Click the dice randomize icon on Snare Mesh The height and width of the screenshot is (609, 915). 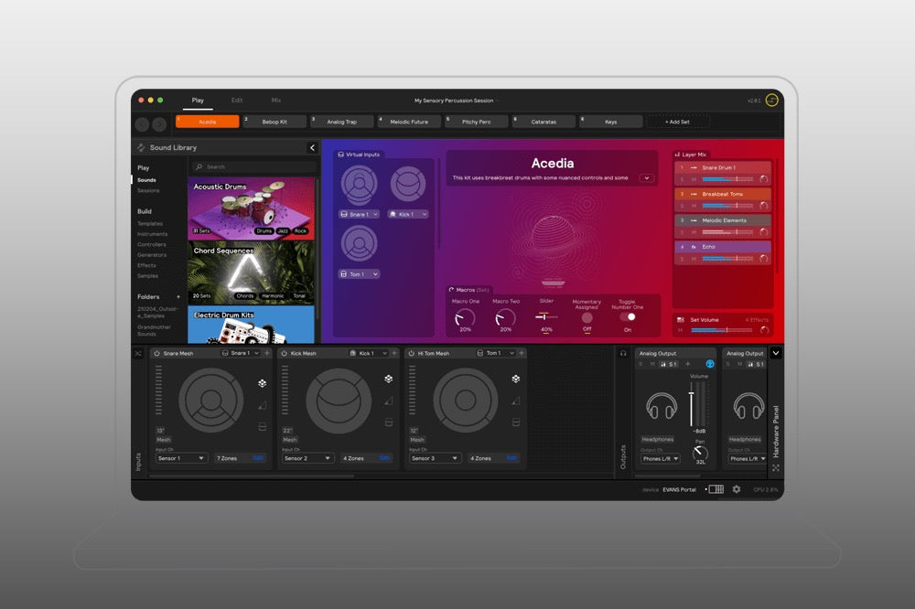tap(263, 383)
